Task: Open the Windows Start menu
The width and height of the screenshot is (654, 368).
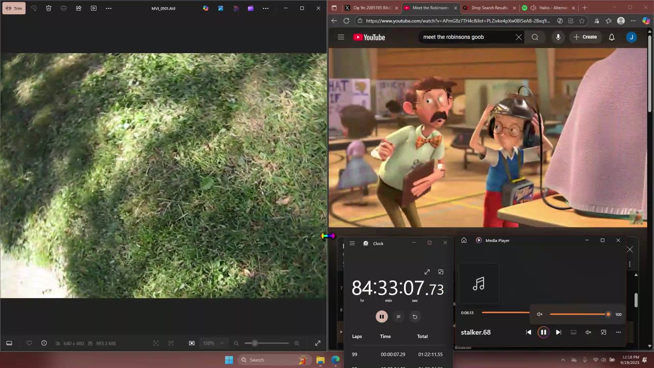Action: pyautogui.click(x=229, y=360)
